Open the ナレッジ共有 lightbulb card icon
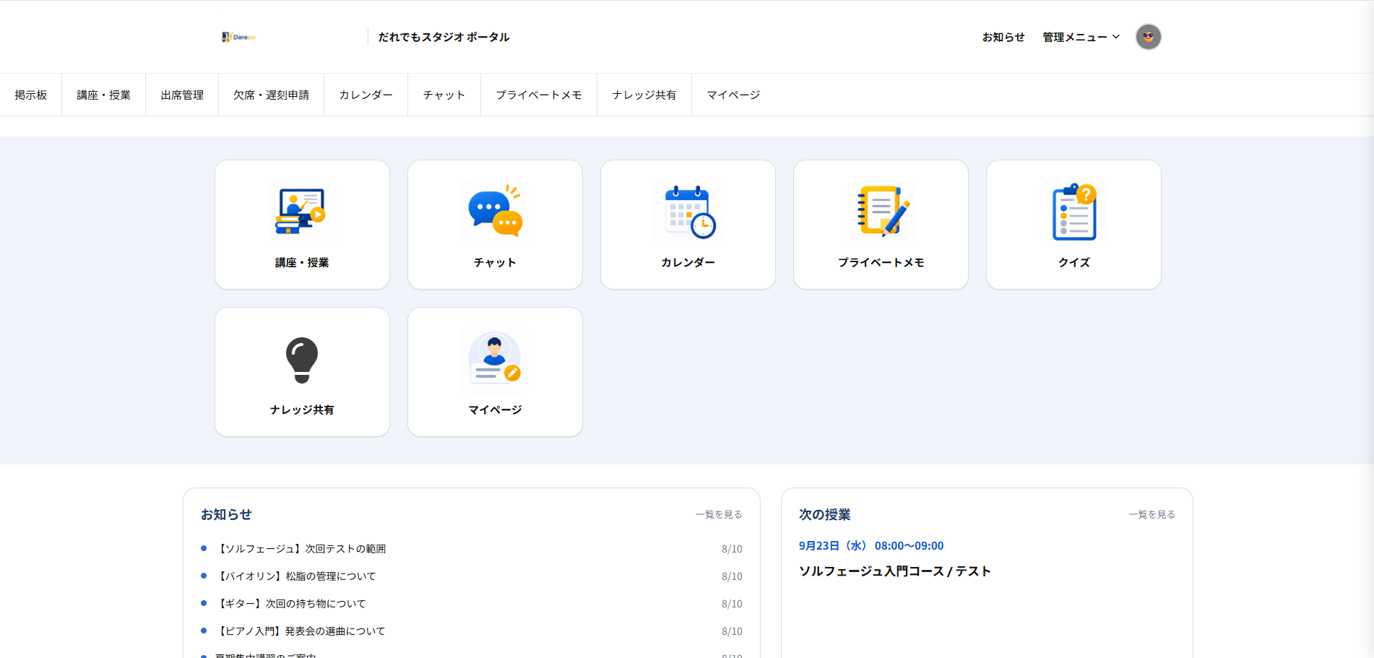This screenshot has width=1374, height=658. click(x=302, y=359)
